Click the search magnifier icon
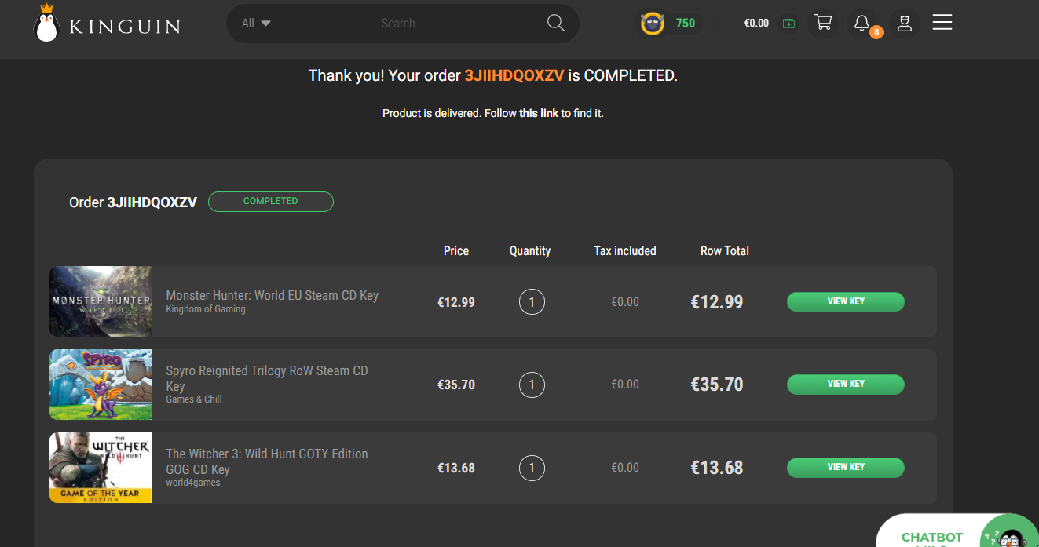 point(556,23)
